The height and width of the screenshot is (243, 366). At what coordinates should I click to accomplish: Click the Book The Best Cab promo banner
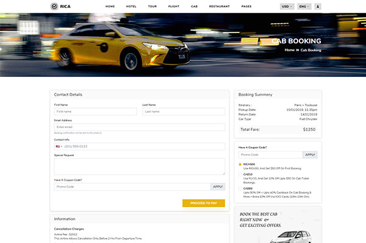coord(278,225)
